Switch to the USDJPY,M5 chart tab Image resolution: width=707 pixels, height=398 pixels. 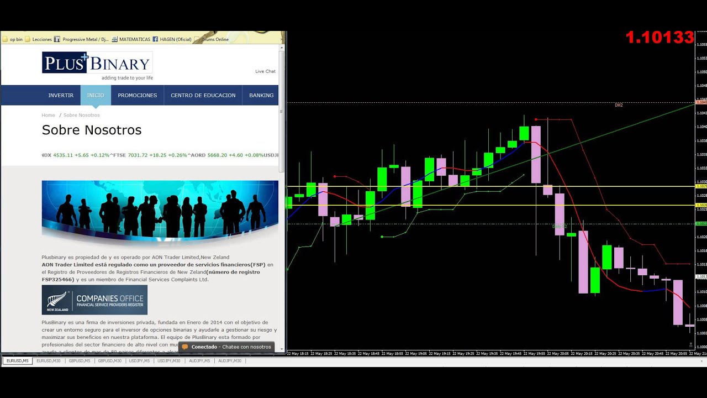pyautogui.click(x=140, y=361)
